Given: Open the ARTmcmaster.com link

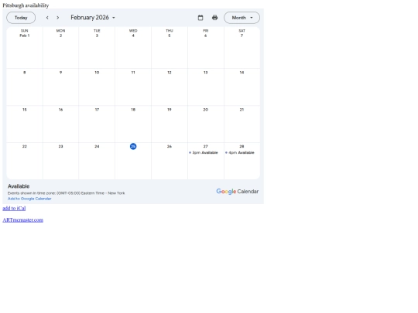Looking at the screenshot, I should pos(23,219).
